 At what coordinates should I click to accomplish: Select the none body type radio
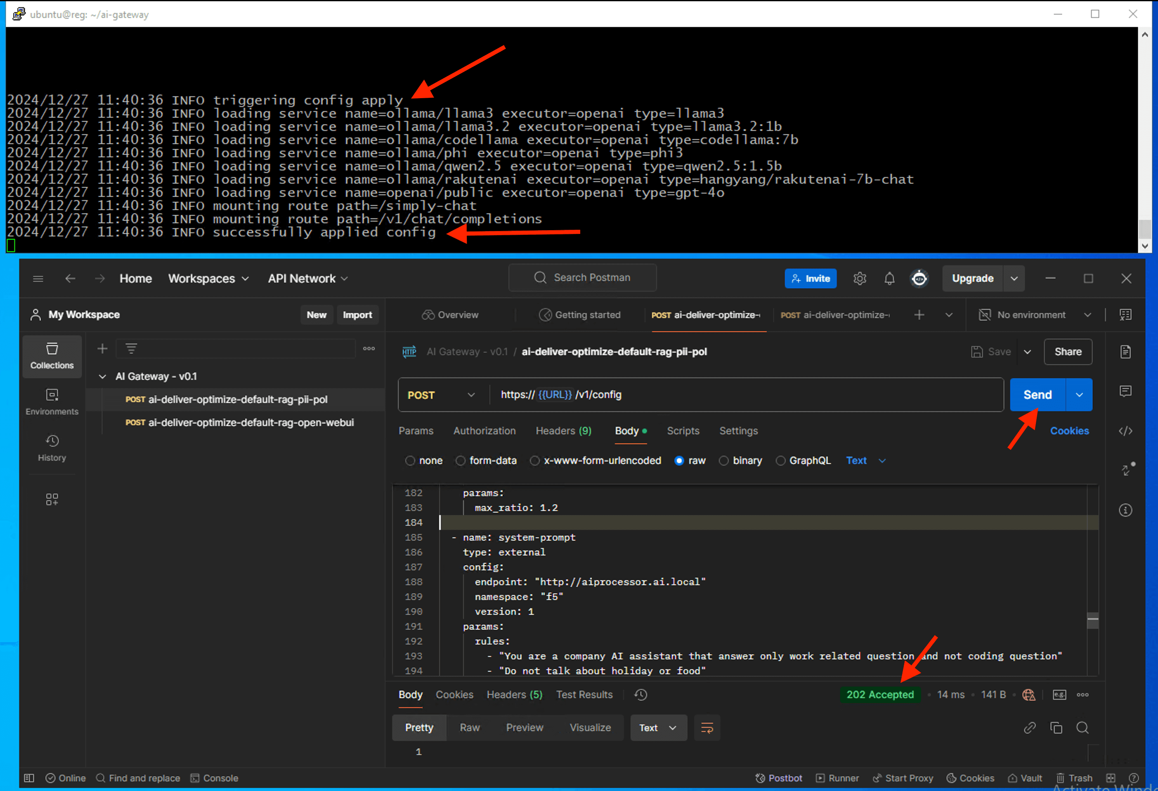pyautogui.click(x=410, y=461)
